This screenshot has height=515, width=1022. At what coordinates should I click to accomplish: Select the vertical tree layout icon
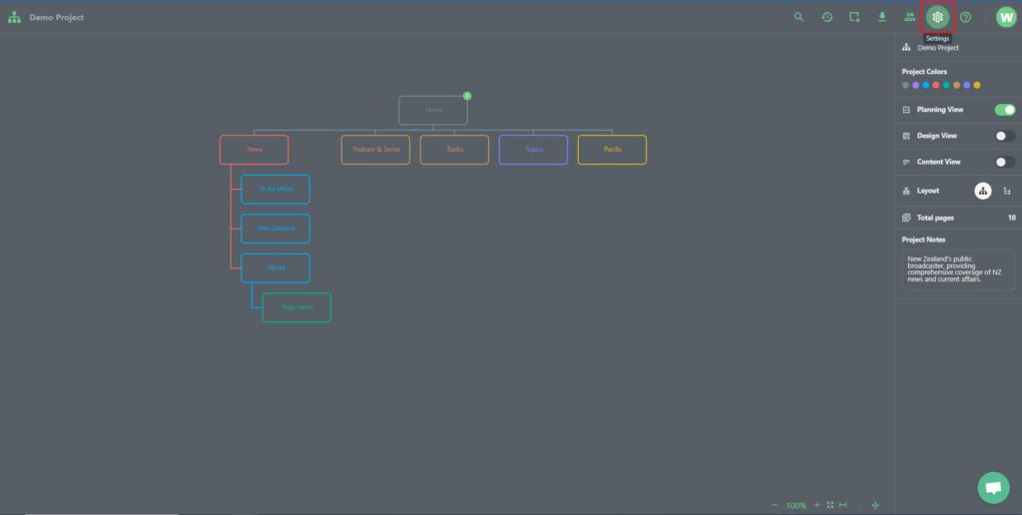(983, 191)
